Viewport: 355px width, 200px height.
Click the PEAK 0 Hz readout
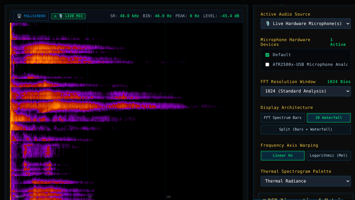pos(187,16)
